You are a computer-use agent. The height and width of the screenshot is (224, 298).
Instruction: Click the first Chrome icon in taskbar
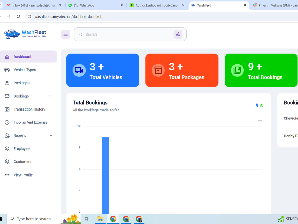pos(113,219)
